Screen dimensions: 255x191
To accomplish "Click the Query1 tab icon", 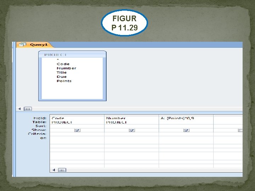I will click(22, 45).
